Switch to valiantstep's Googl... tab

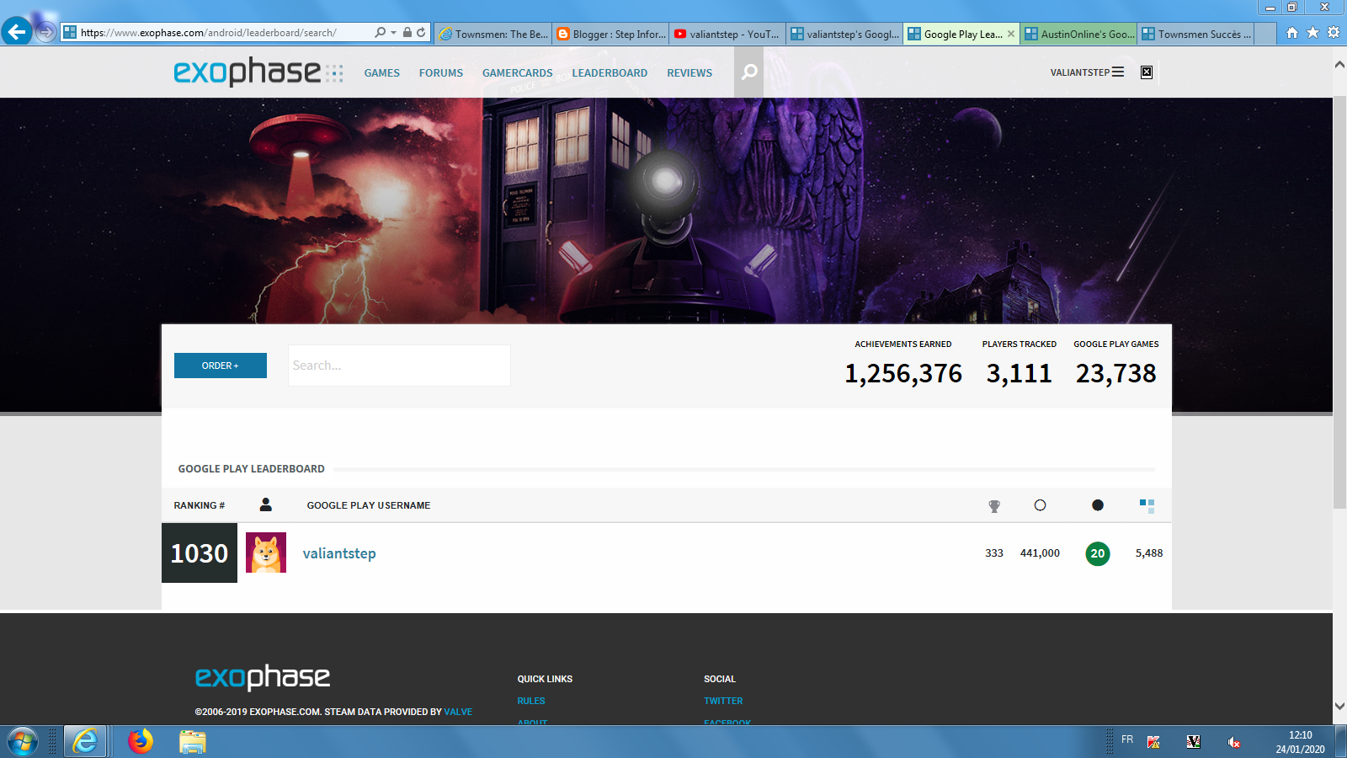pos(845,34)
